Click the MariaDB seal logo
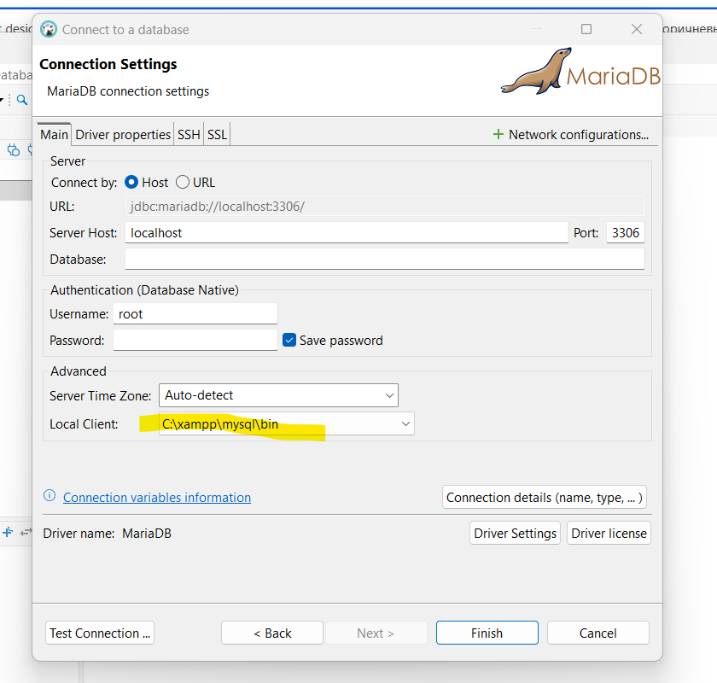Screen dimensions: 717x683 580,72
